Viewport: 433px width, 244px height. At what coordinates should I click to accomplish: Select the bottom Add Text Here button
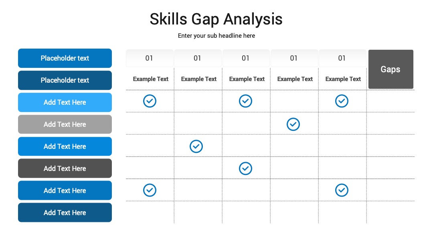[x=65, y=213]
